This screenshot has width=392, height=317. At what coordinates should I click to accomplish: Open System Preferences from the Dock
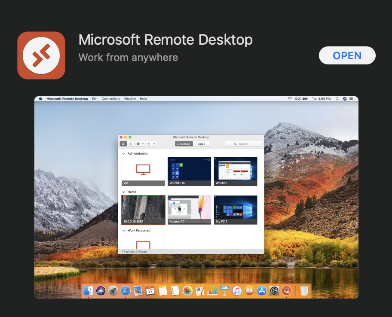[x=274, y=290]
